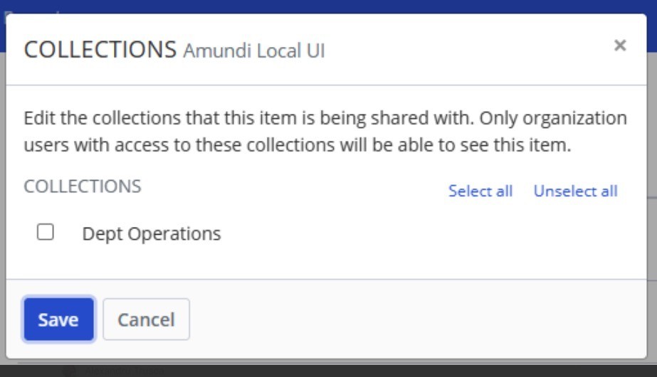Image resolution: width=657 pixels, height=377 pixels.
Task: Click the blank header space beside the subtitle
Action: pyautogui.click(x=463, y=50)
